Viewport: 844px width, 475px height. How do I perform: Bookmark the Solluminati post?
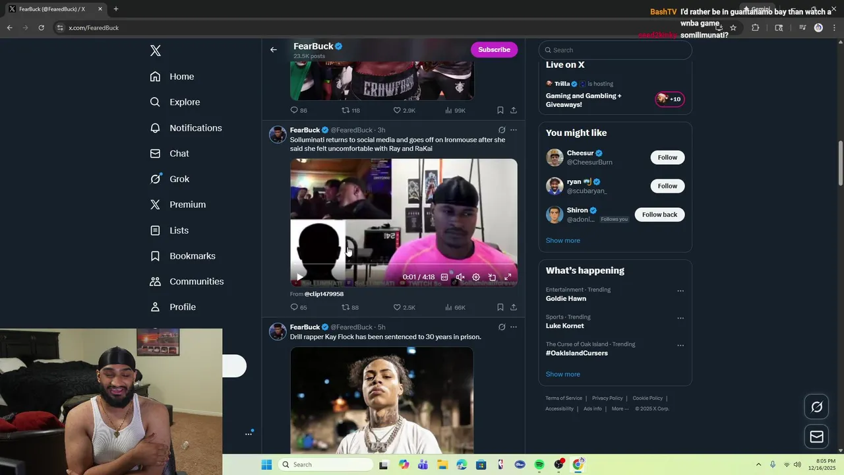coord(500,307)
